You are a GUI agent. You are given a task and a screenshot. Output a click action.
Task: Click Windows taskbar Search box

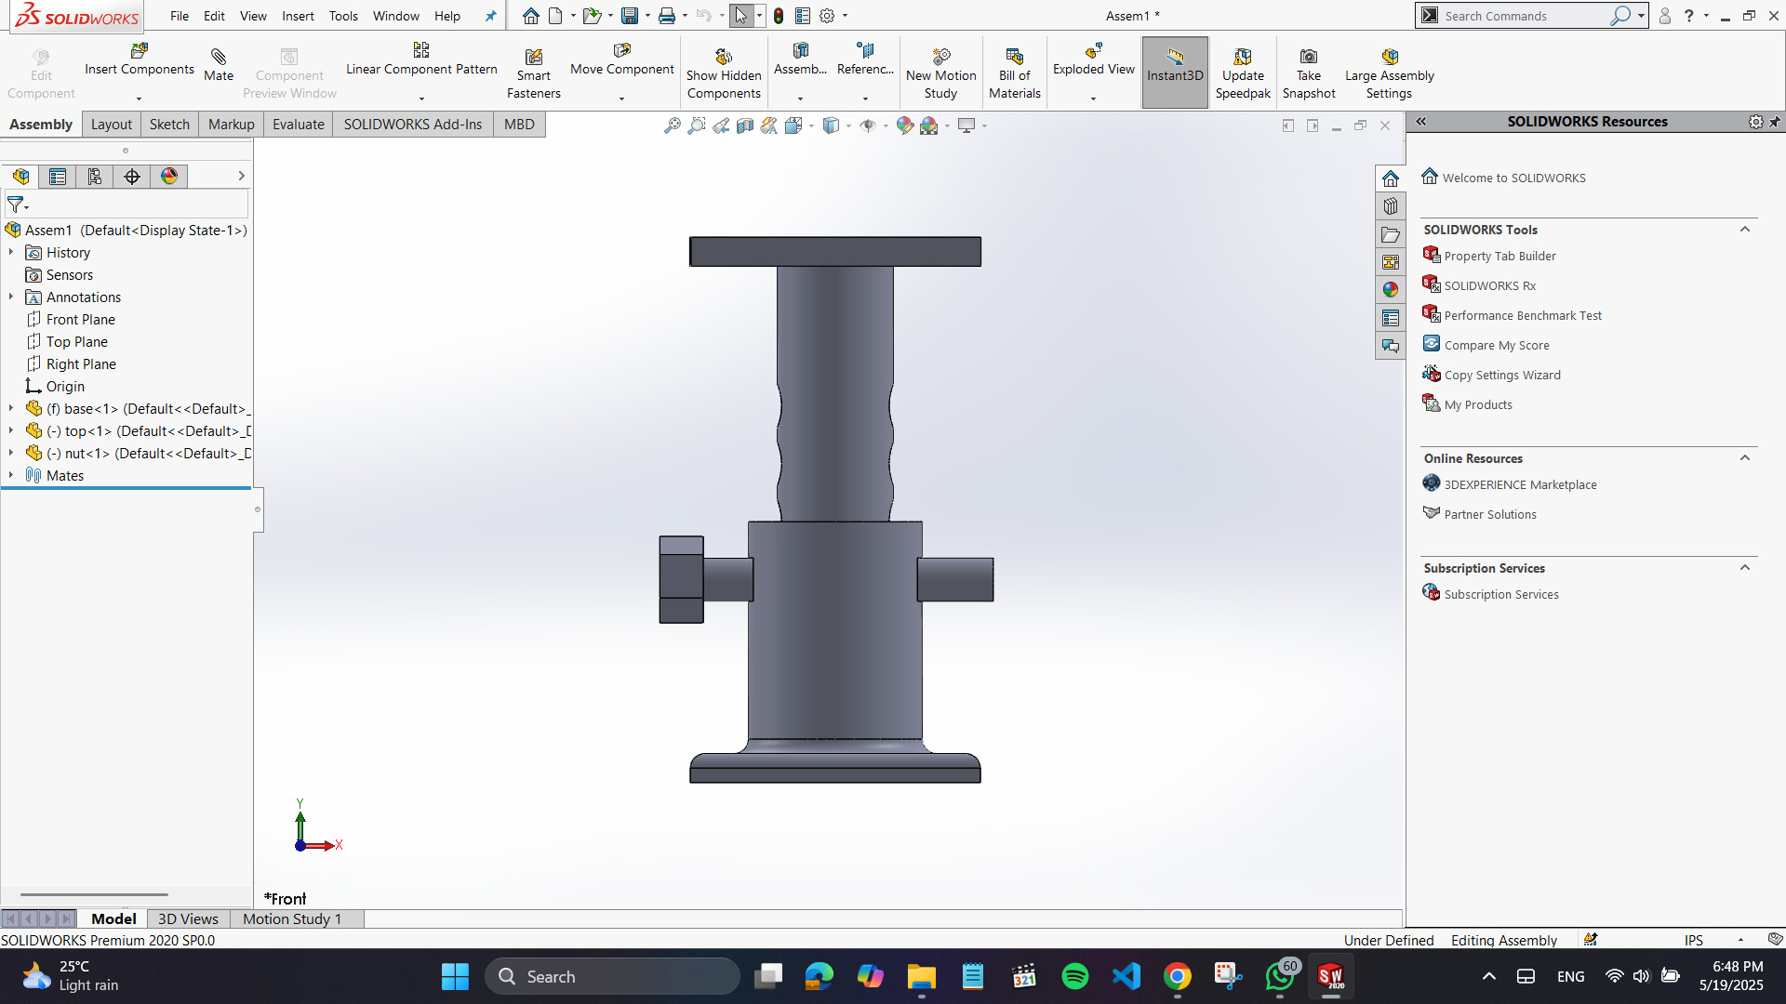coord(612,976)
